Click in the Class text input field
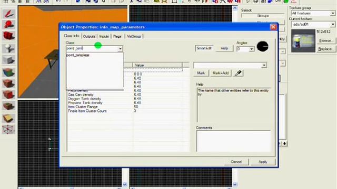Screen dimensions: 337x189 point(92,49)
